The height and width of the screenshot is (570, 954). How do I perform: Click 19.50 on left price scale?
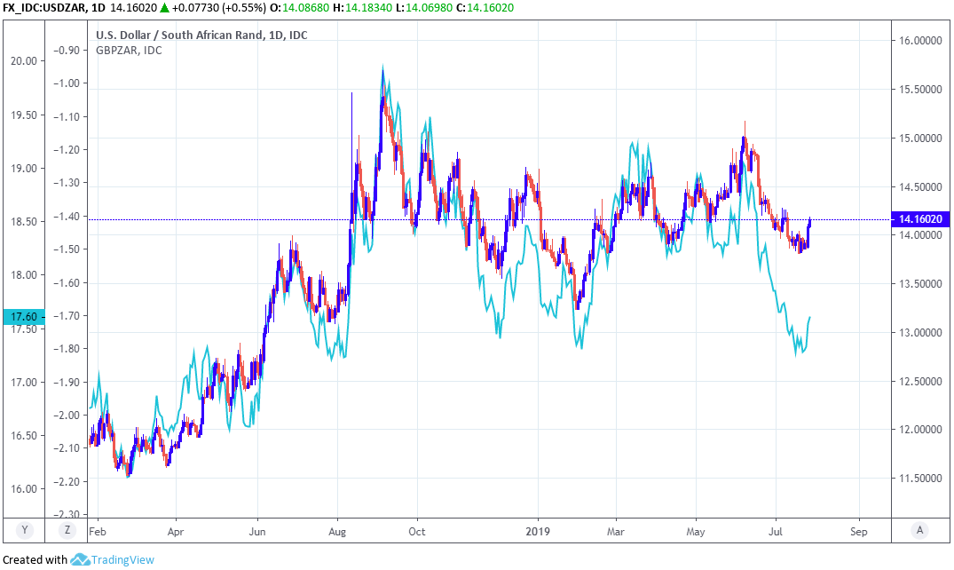click(x=24, y=115)
